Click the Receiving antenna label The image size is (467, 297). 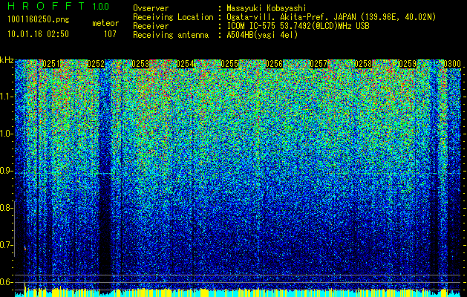171,35
